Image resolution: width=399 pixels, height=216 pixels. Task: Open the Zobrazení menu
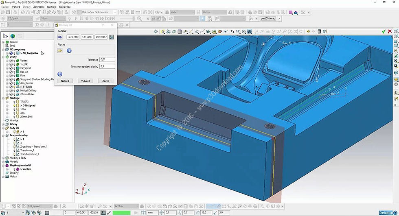(39, 7)
